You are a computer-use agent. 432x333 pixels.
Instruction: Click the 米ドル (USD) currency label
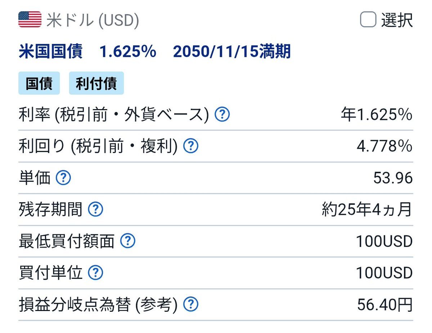tap(93, 20)
